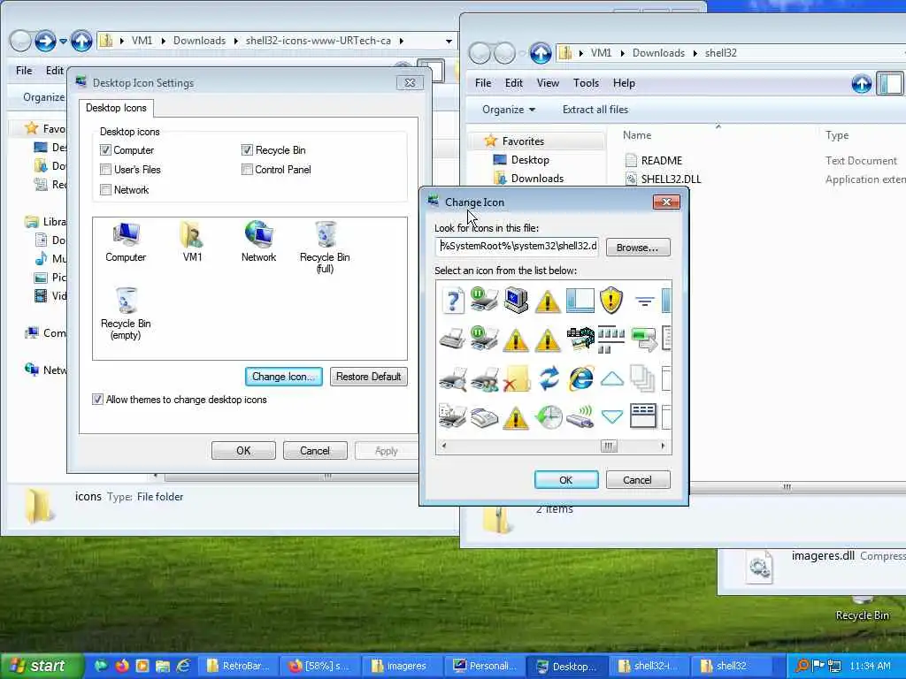Select Recycle Bin (empty) icon in preview
This screenshot has width=906, height=679.
[x=126, y=314]
